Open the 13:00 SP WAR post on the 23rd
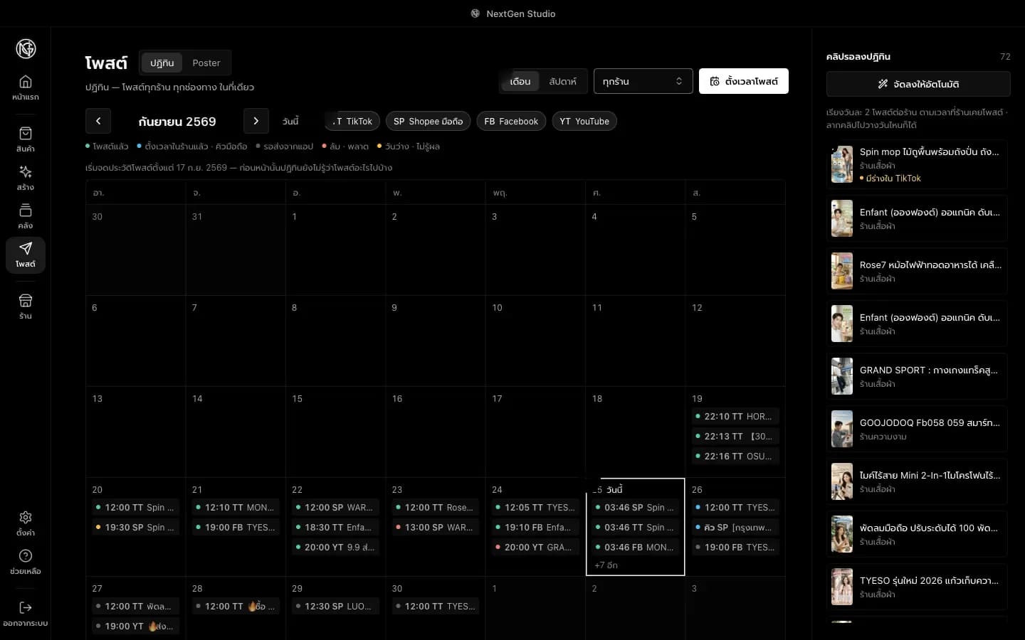 point(436,528)
